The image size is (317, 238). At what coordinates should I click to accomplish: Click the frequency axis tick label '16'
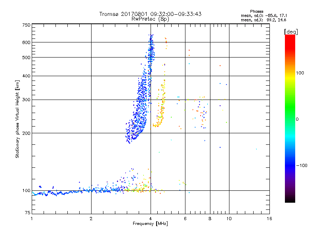269,219
